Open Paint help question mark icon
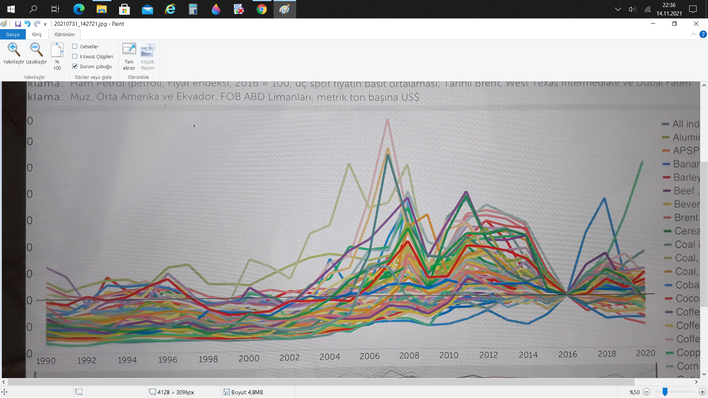The height and width of the screenshot is (398, 708). (703, 34)
